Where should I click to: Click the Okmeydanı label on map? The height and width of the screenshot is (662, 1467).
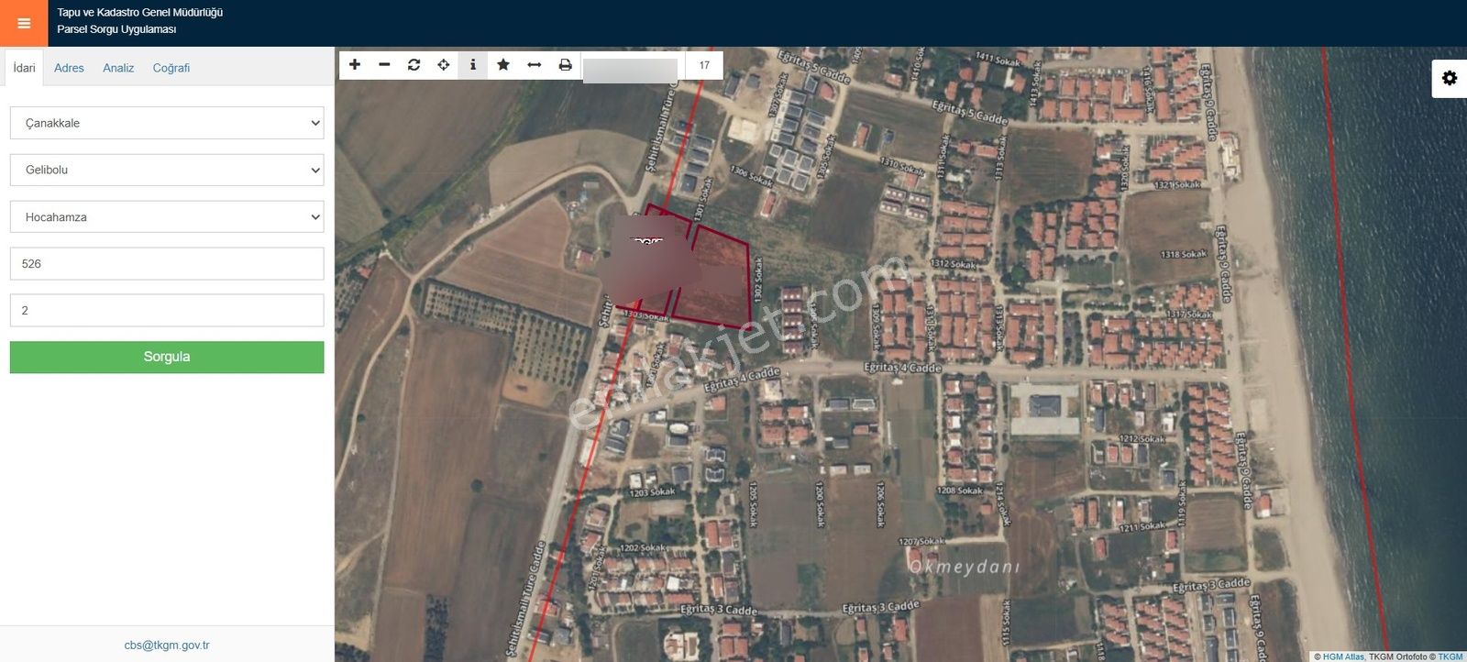[x=964, y=567]
